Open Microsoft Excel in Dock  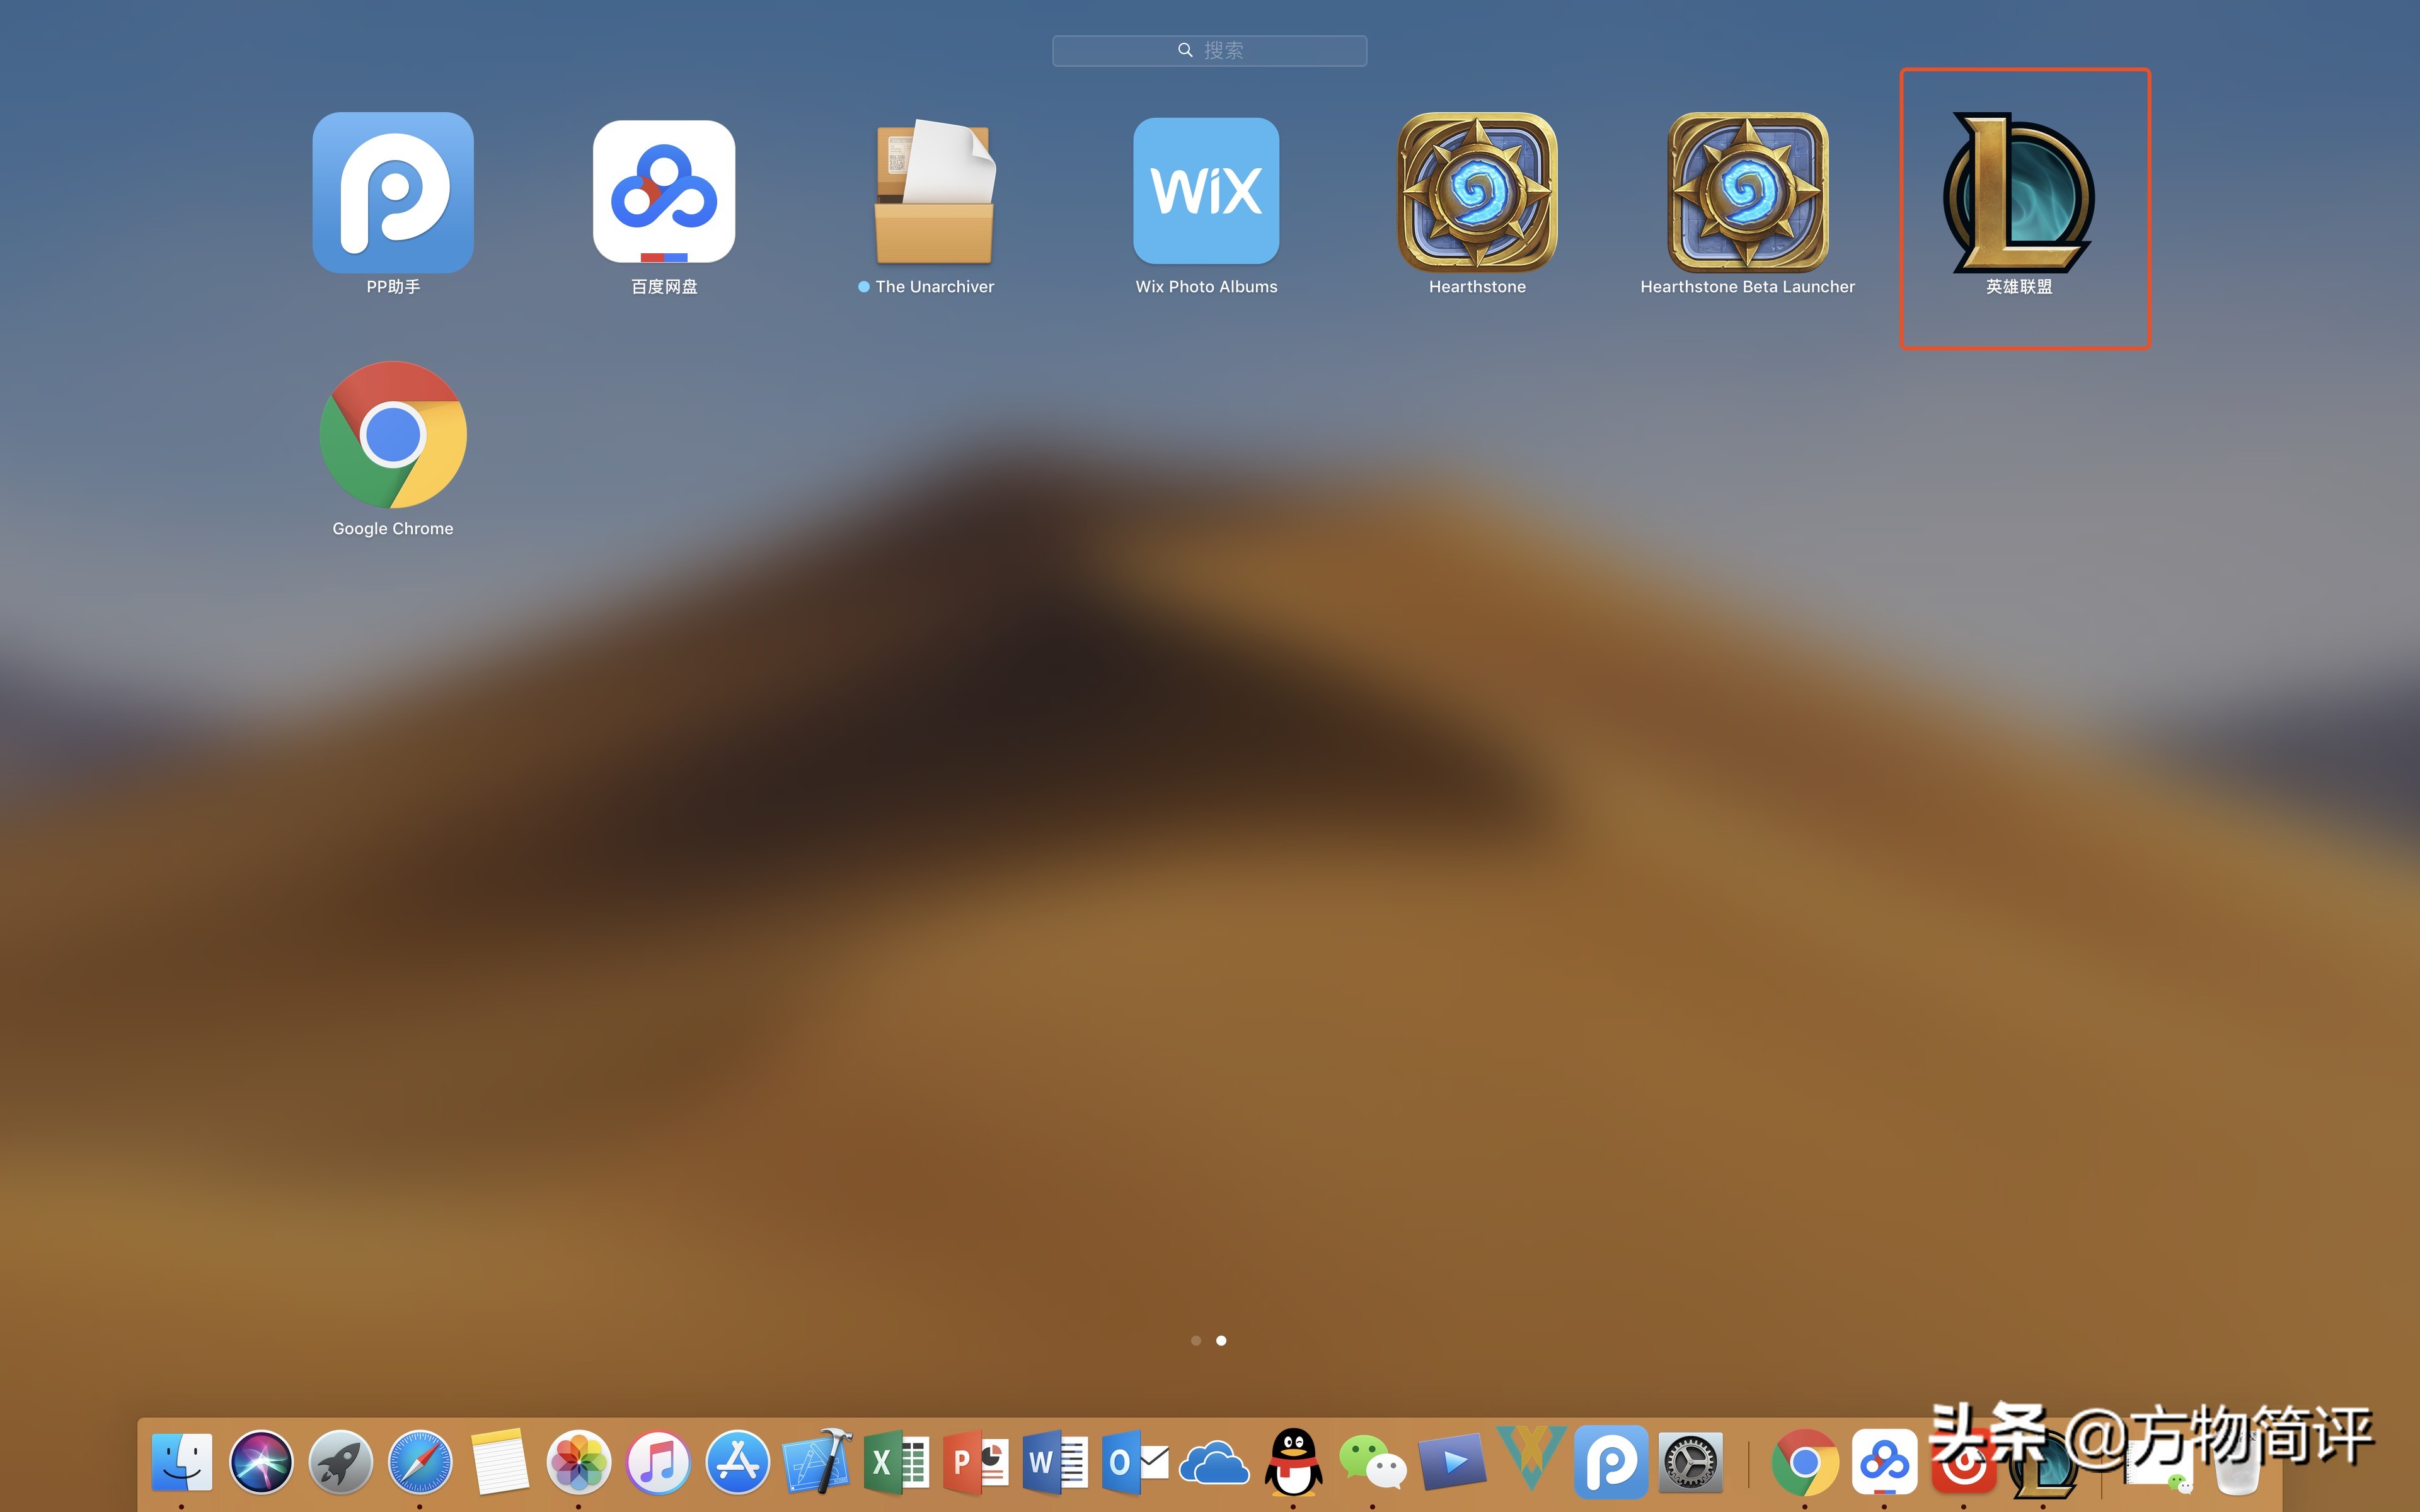point(896,1462)
